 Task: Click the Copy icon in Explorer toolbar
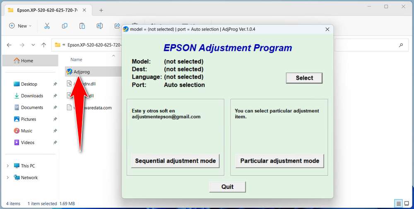pos(65,26)
